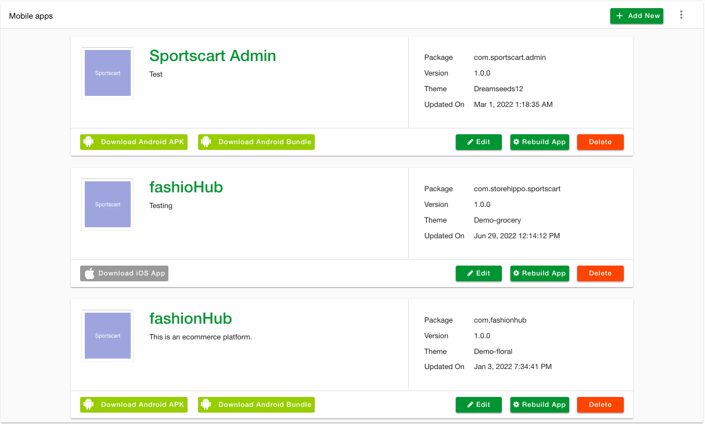
Task: Open the Sportscart Admin title link
Action: pyautogui.click(x=213, y=56)
